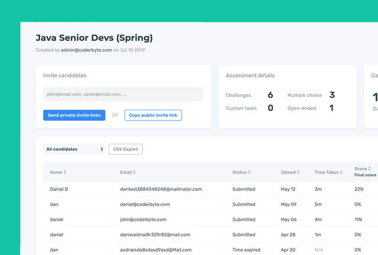The height and width of the screenshot is (255, 378).
Task: Sort by Score column sort icon
Action: pyautogui.click(x=369, y=169)
